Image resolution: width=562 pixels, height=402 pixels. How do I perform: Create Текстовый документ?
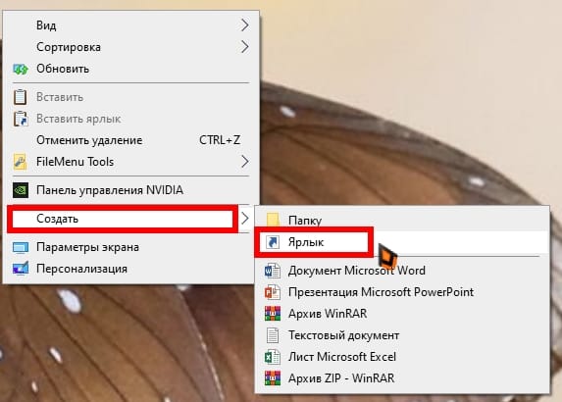(x=402, y=335)
